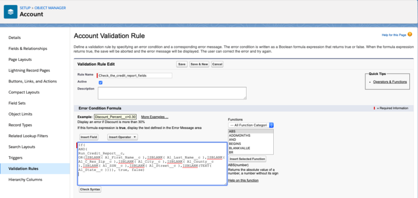418x198 pixels.
Task: Click inside the error condition formula editor
Action: coord(152,164)
